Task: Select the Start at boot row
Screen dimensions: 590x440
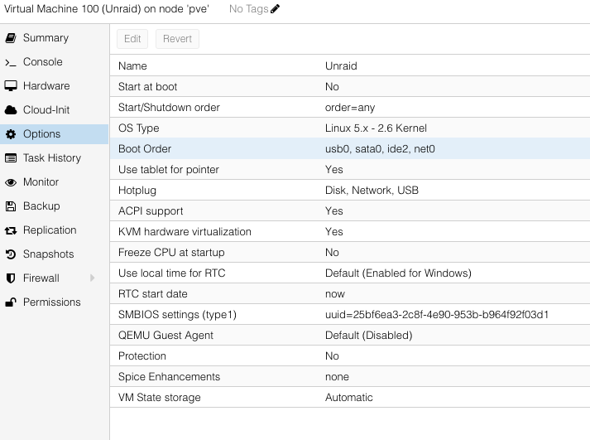Action: (350, 87)
